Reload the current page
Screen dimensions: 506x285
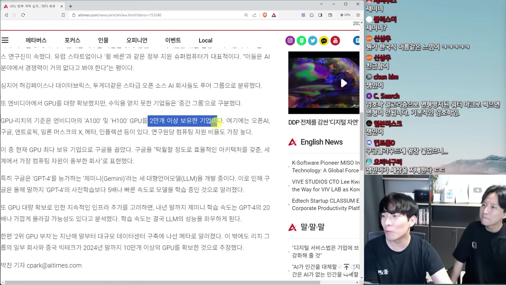23,15
